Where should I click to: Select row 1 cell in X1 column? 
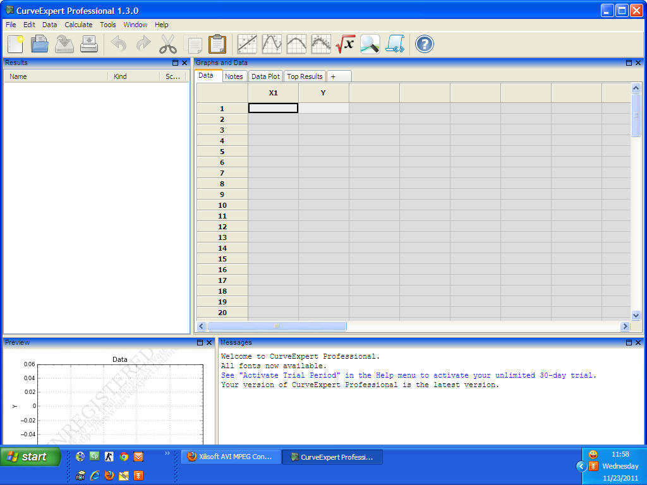point(273,108)
